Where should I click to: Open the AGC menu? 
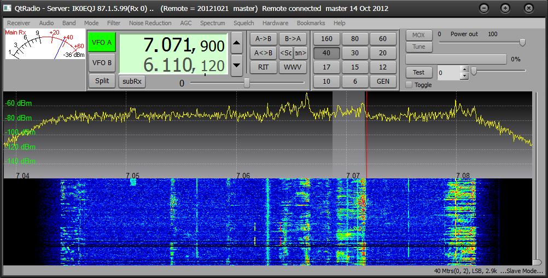[x=185, y=23]
